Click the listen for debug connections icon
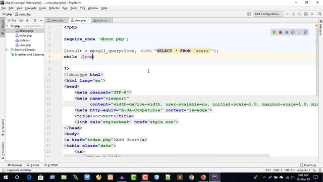 coord(306,14)
